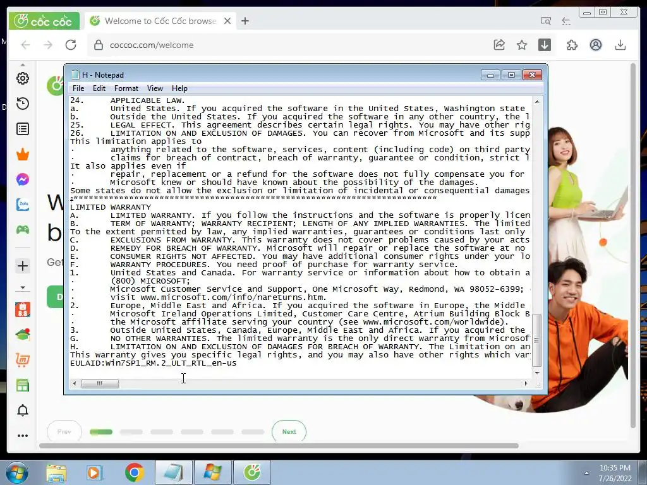Collapse sidebar icons with the up arrow
The height and width of the screenshot is (485, 647).
coord(23,65)
